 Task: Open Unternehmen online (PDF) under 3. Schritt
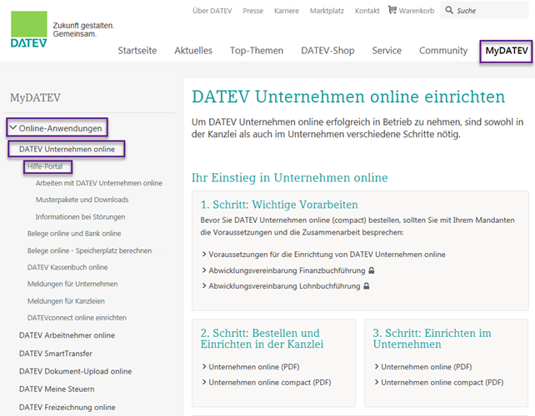point(426,367)
